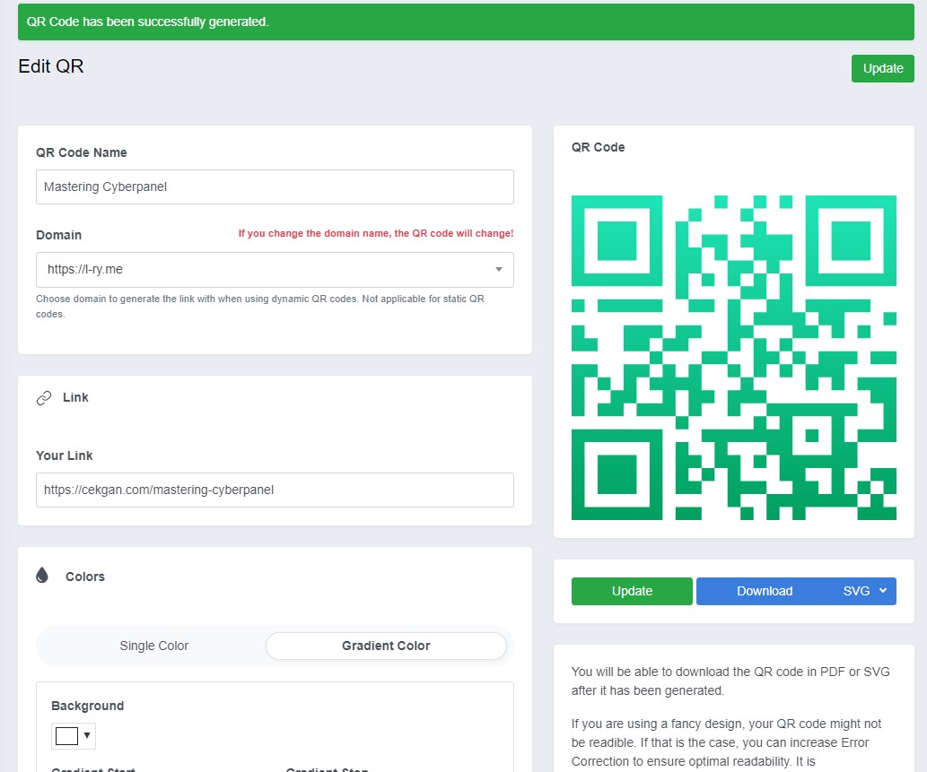The width and height of the screenshot is (927, 772).
Task: Switch coloring mode back to Single Color
Action: tap(153, 646)
